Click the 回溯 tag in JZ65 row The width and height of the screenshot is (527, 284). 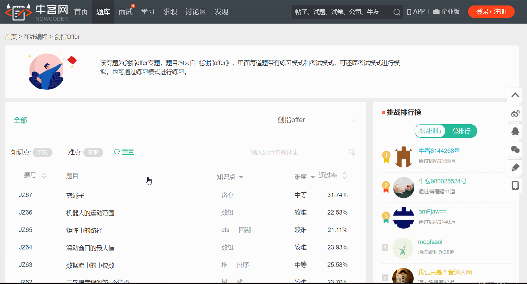pos(245,230)
